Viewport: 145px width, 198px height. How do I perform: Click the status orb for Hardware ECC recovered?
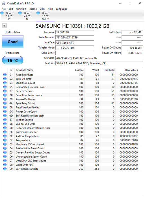click(x=5, y=144)
